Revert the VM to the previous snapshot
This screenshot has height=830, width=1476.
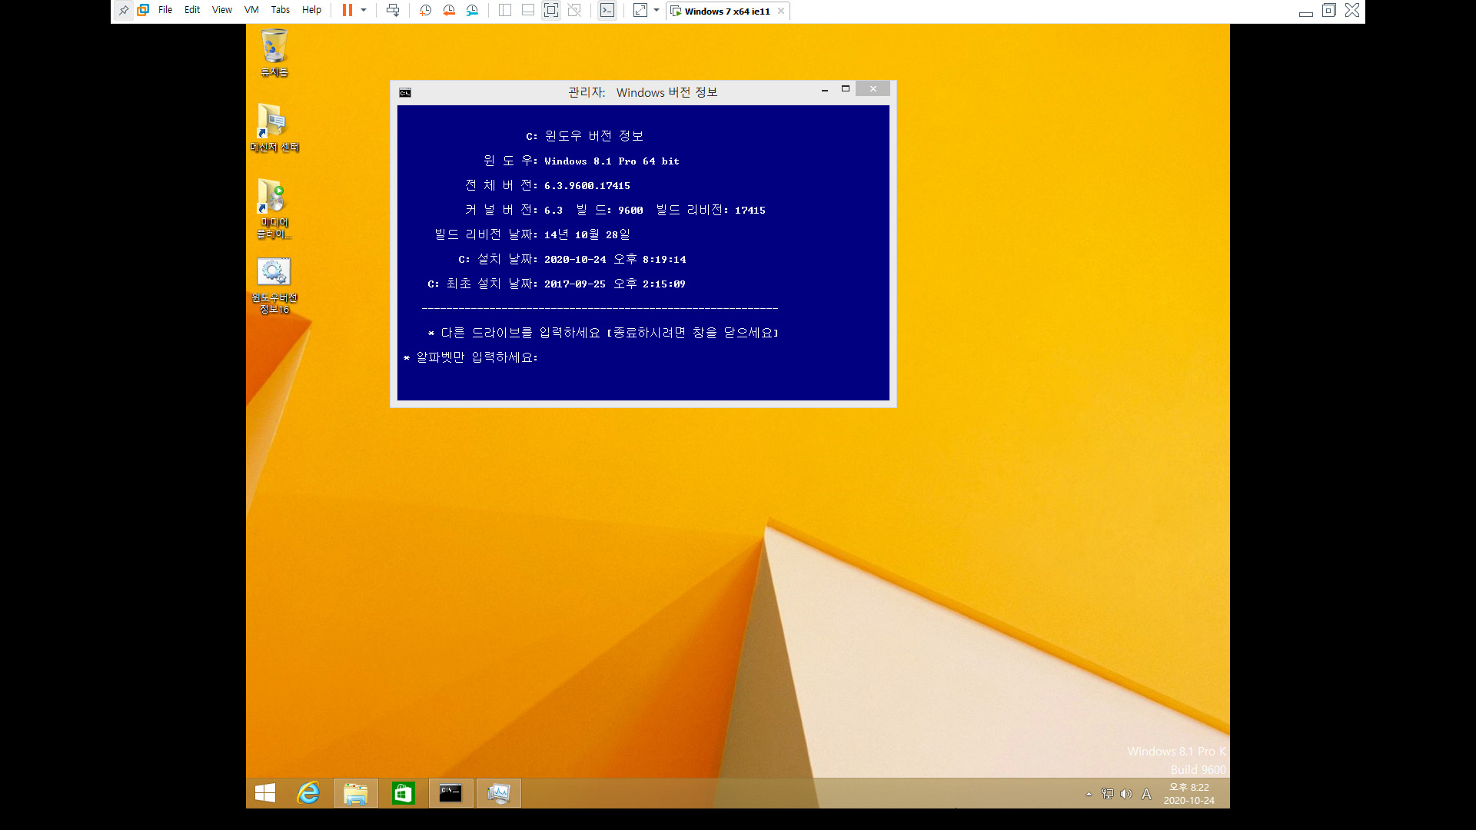(x=449, y=11)
